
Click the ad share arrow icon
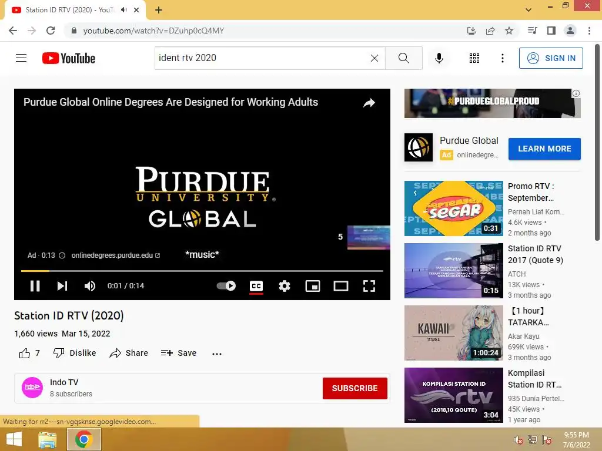(369, 103)
